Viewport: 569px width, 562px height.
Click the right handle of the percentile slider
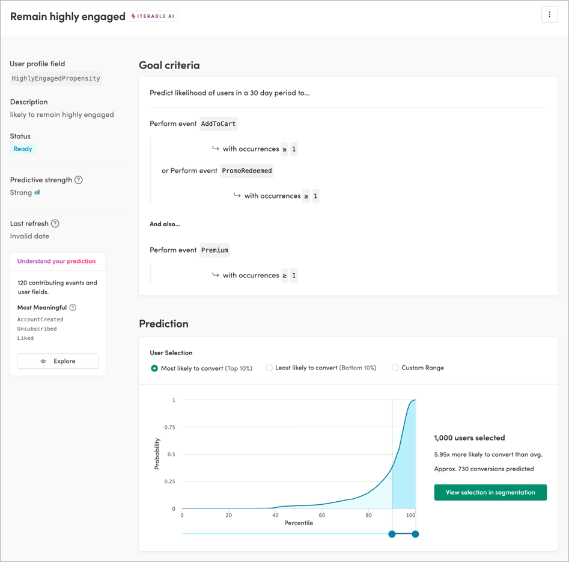click(x=415, y=534)
